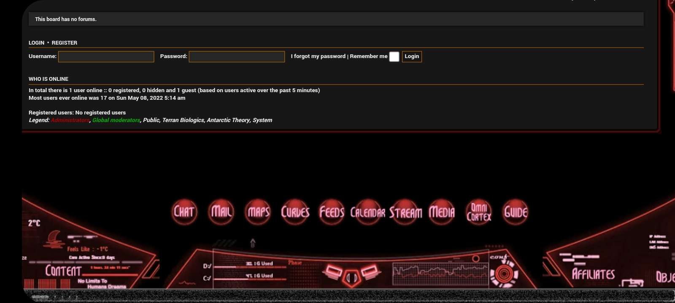Click the Administrators legend link
Viewport: 675px width, 303px height.
pos(70,120)
